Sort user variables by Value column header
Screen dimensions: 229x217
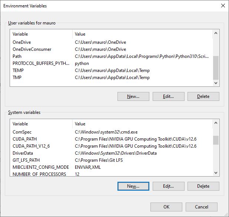click(142, 34)
